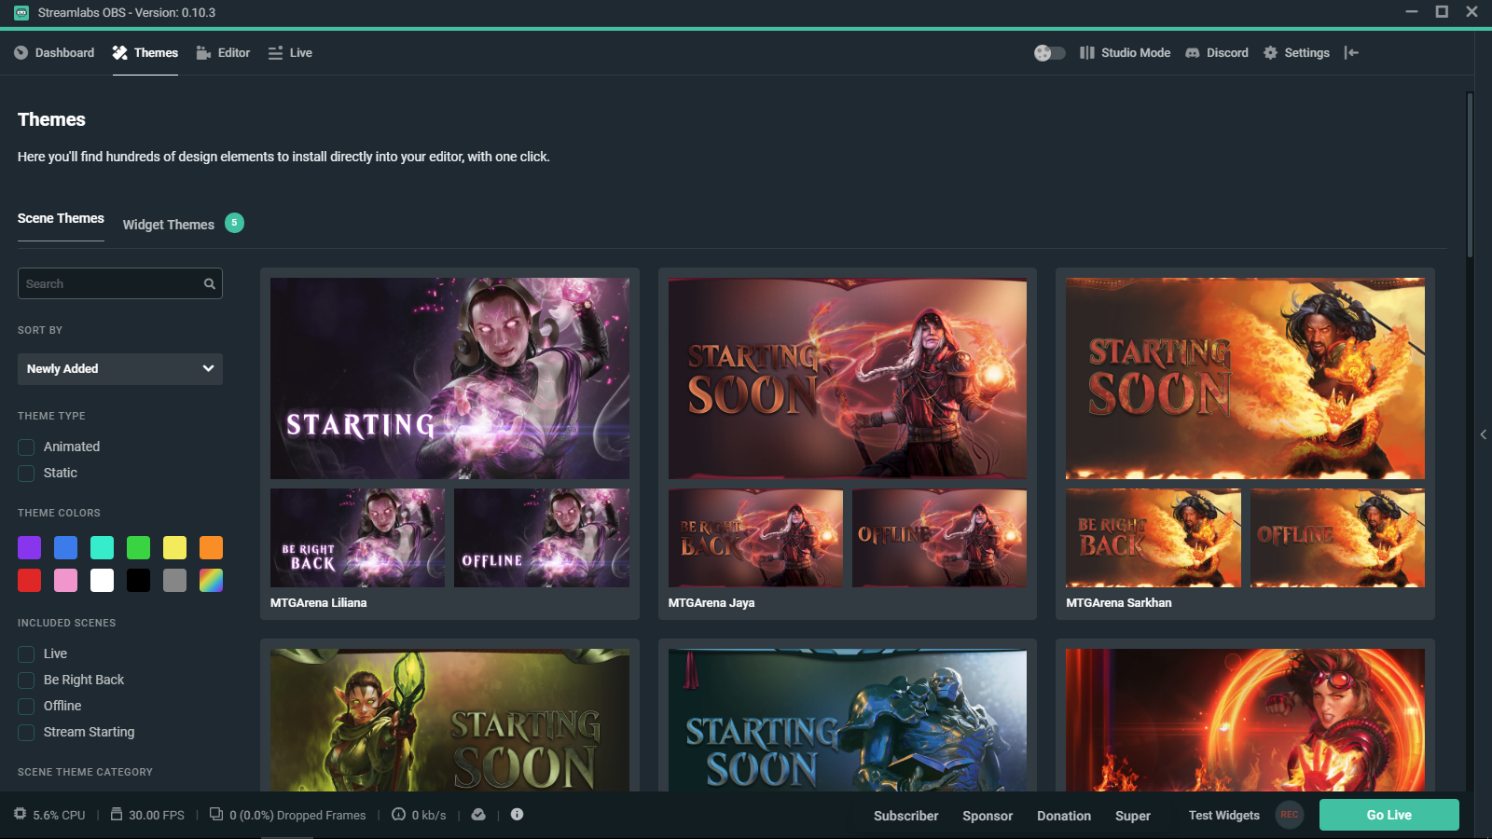The width and height of the screenshot is (1492, 839).
Task: Filter themes by red color
Action: [30, 581]
